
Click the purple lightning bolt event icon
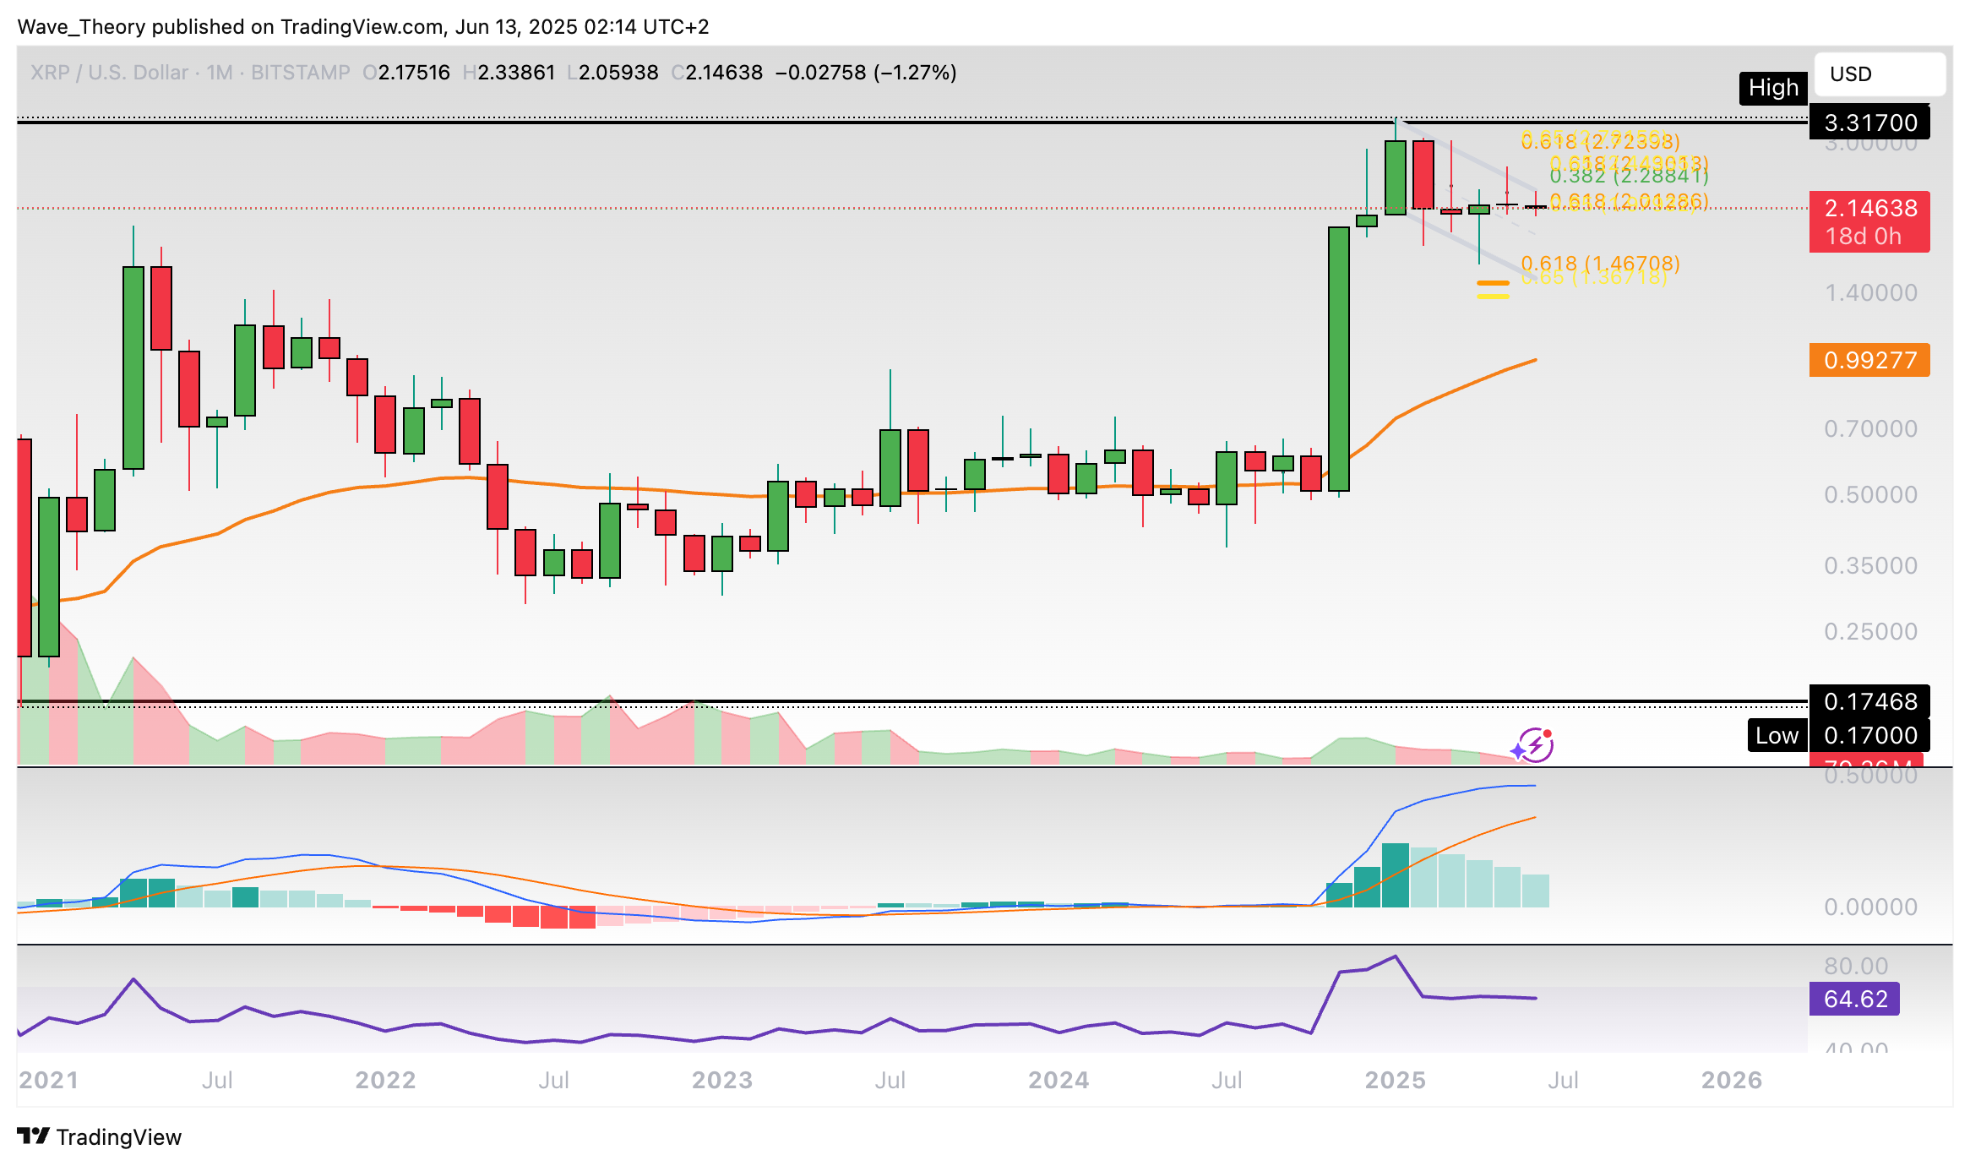coord(1535,745)
